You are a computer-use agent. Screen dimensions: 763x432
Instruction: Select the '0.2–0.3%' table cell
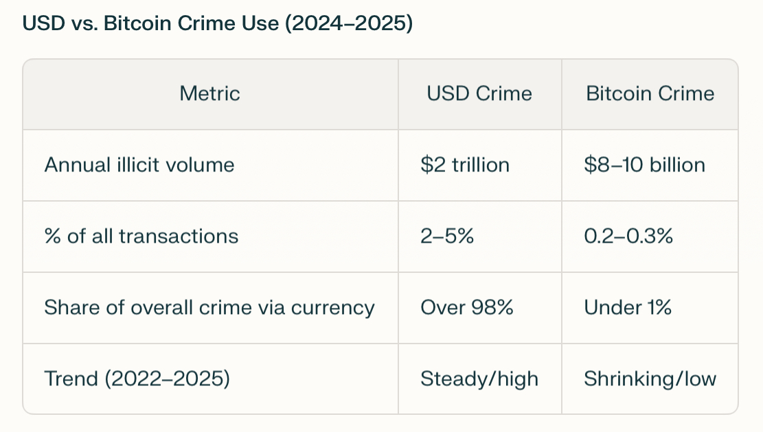click(628, 237)
